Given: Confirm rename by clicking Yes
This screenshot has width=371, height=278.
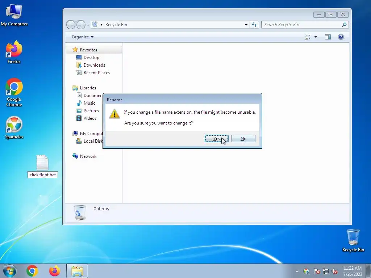Looking at the screenshot, I should click(x=217, y=139).
